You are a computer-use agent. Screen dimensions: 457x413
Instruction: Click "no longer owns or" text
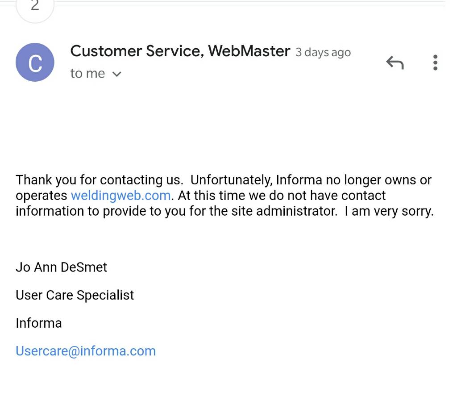coord(378,180)
